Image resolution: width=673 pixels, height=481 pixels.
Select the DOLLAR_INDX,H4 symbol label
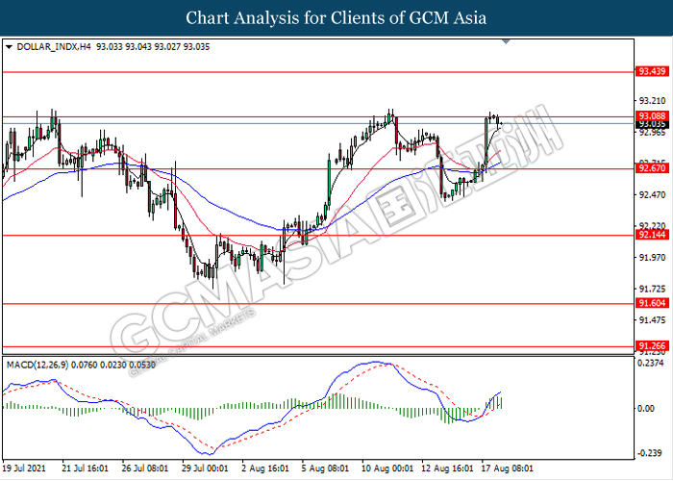54,47
